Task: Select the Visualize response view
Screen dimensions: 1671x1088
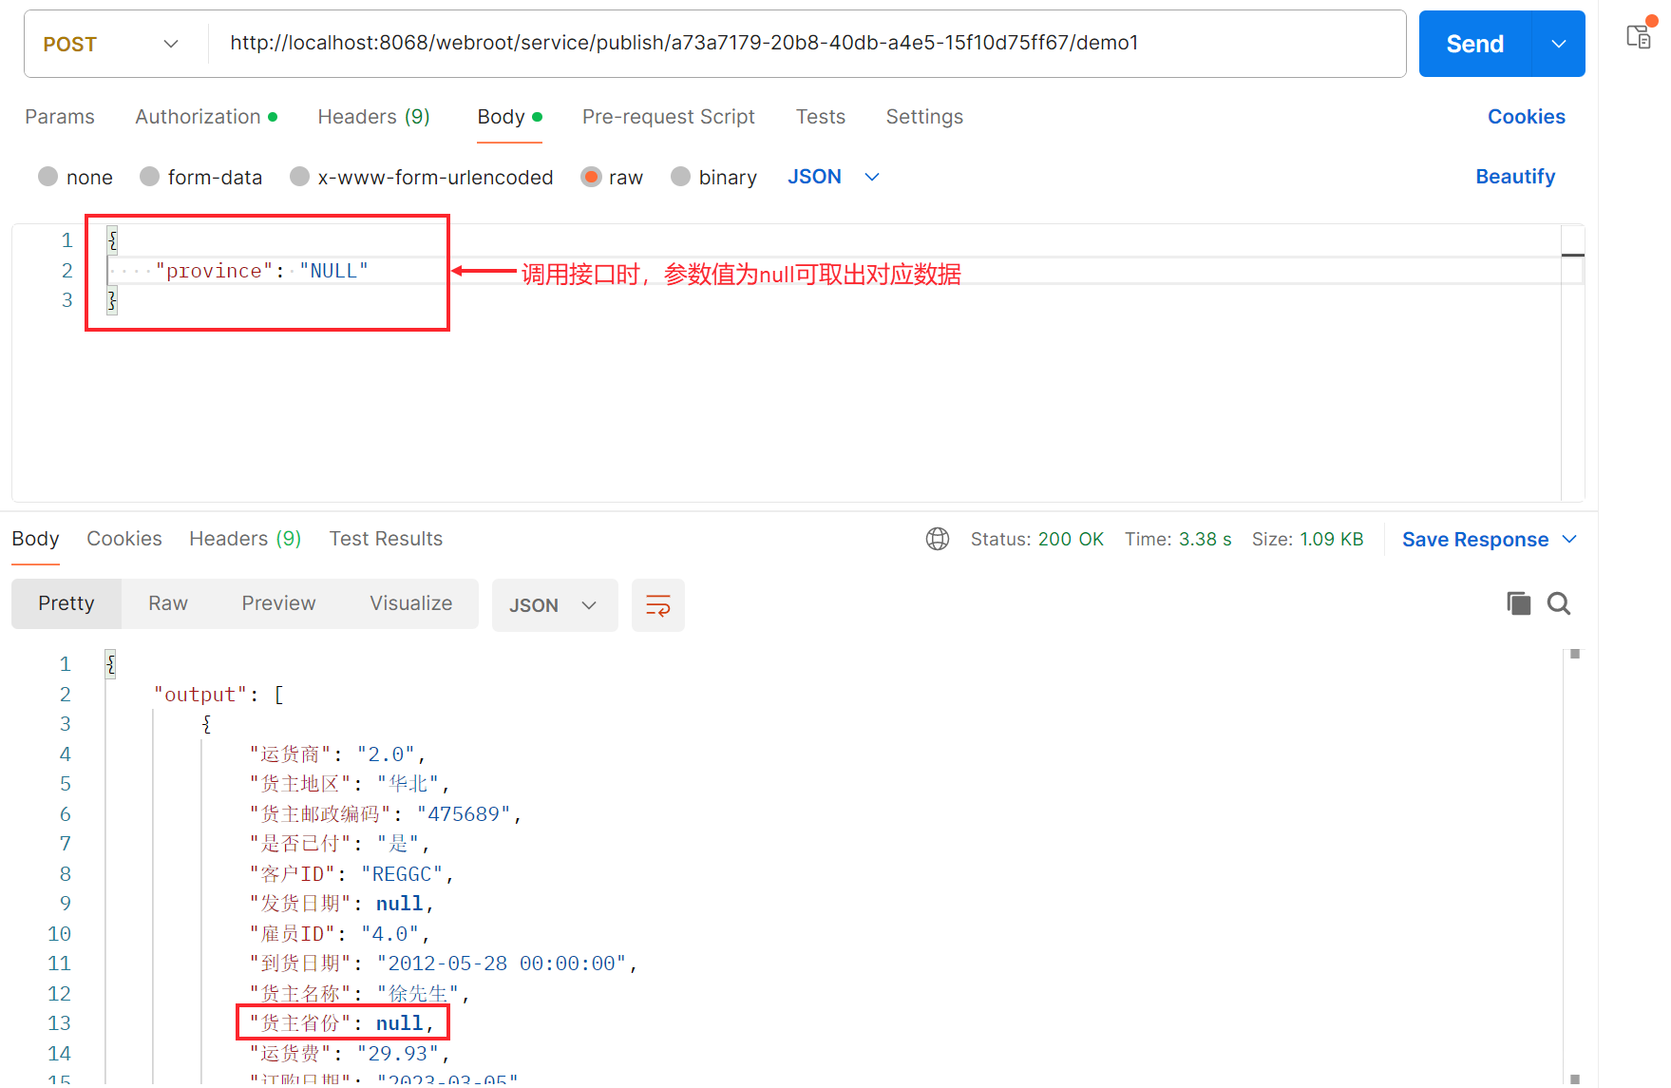Action: pyautogui.click(x=410, y=603)
